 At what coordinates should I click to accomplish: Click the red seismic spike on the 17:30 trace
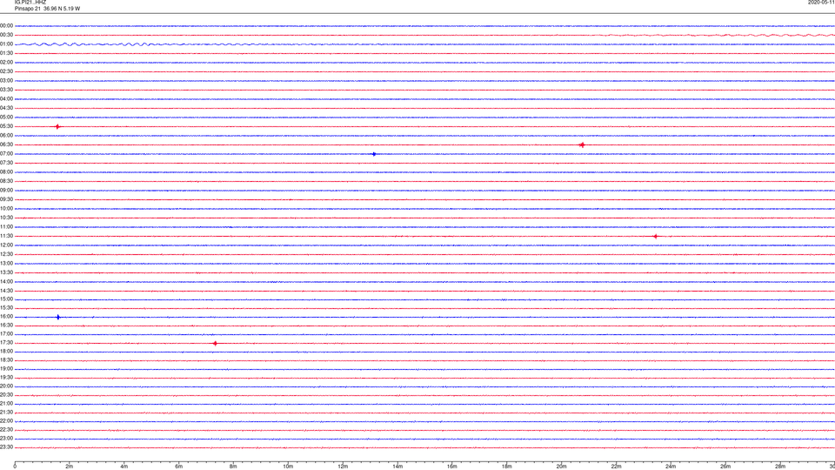pyautogui.click(x=215, y=343)
